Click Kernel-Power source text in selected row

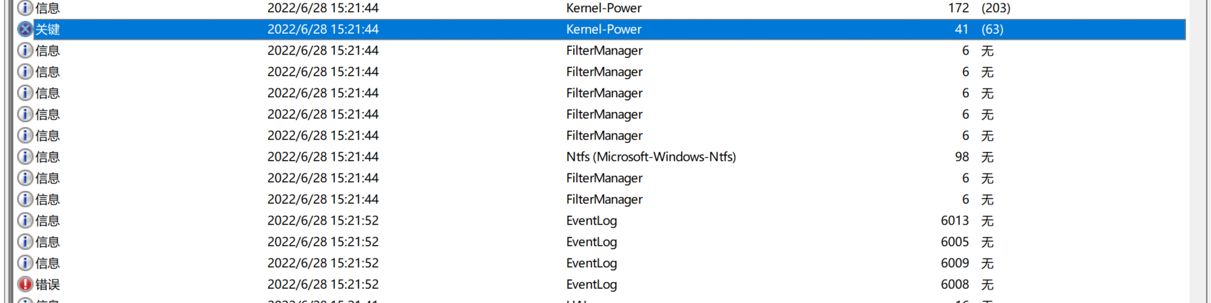[x=603, y=29]
